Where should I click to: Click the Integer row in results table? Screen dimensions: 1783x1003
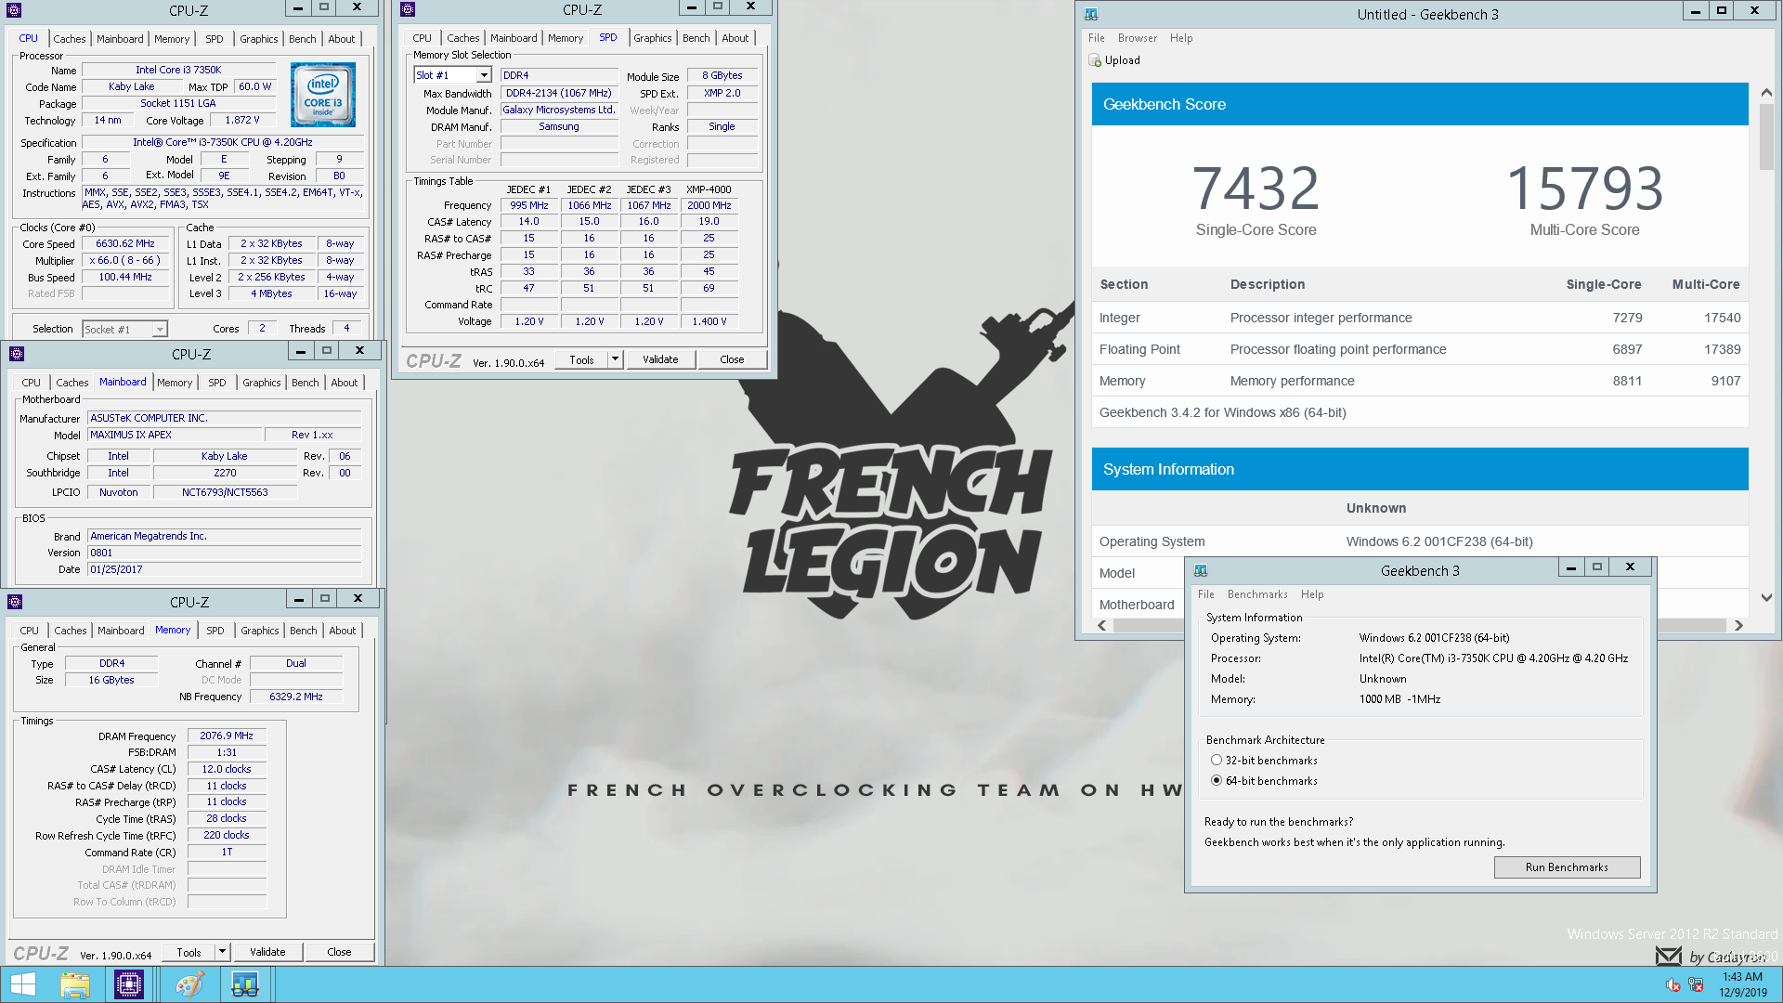tap(1420, 318)
